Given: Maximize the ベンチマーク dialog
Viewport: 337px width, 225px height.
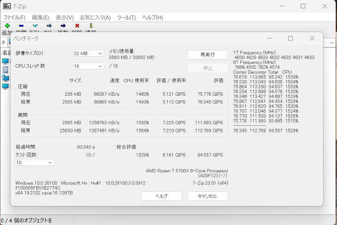Looking at the screenshot, I should [x=290, y=38].
